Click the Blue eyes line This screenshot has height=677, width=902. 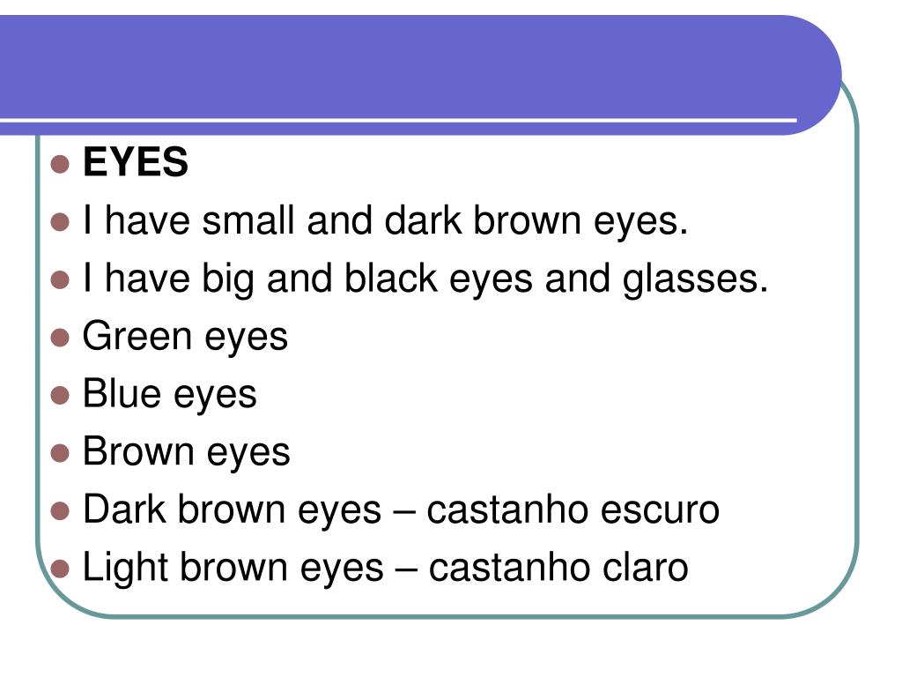(170, 395)
